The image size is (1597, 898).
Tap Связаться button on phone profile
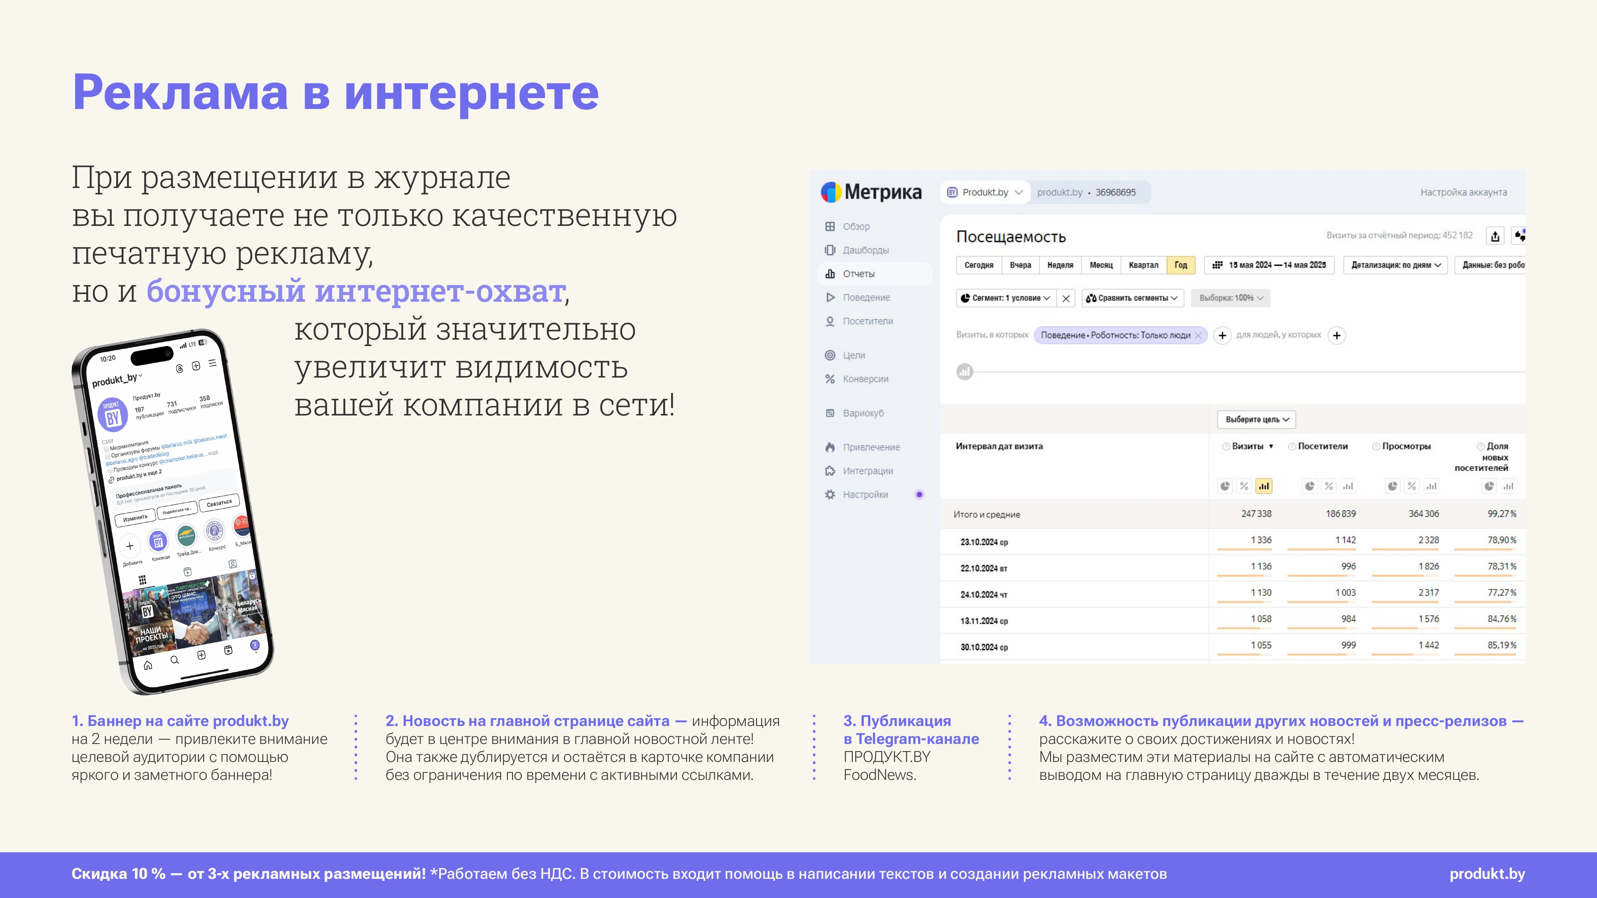click(219, 503)
